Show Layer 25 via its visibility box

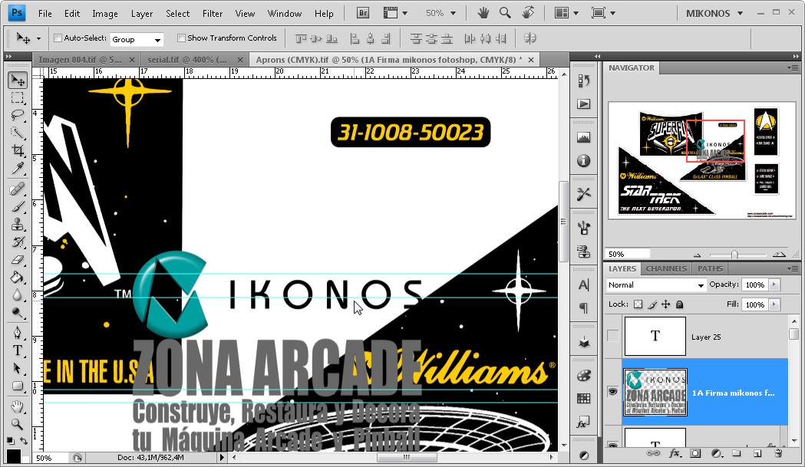(612, 337)
